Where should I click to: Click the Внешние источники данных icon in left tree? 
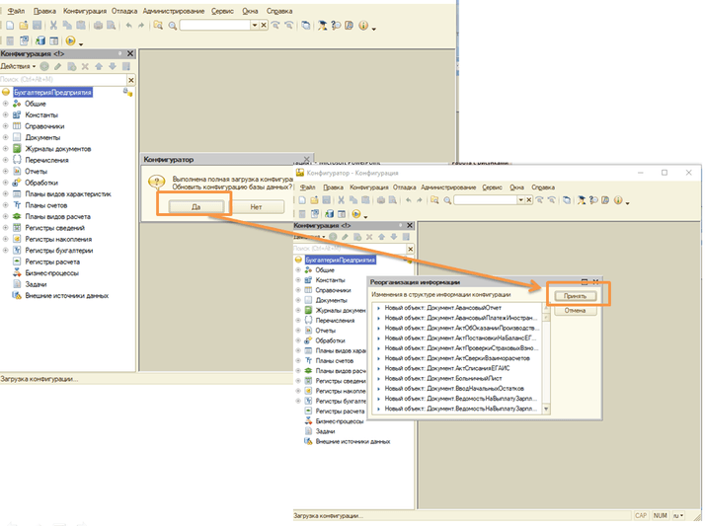17,295
